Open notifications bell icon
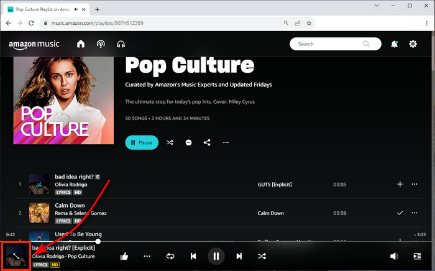Image resolution: width=435 pixels, height=271 pixels. pyautogui.click(x=394, y=44)
